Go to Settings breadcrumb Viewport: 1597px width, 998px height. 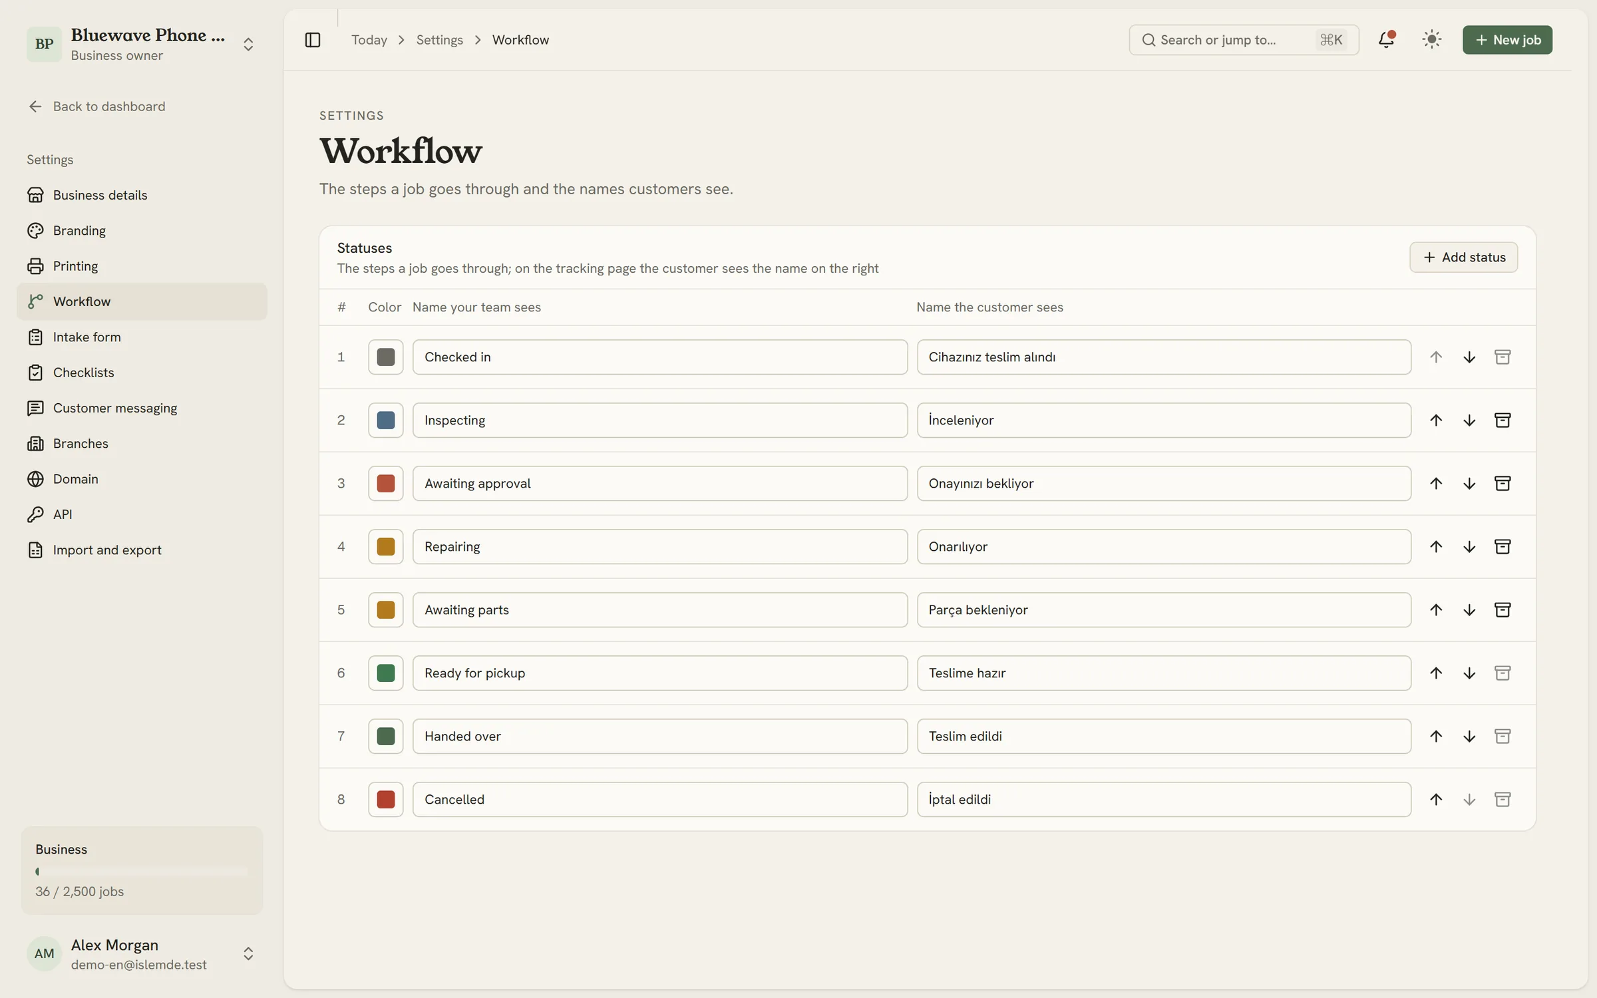click(439, 40)
